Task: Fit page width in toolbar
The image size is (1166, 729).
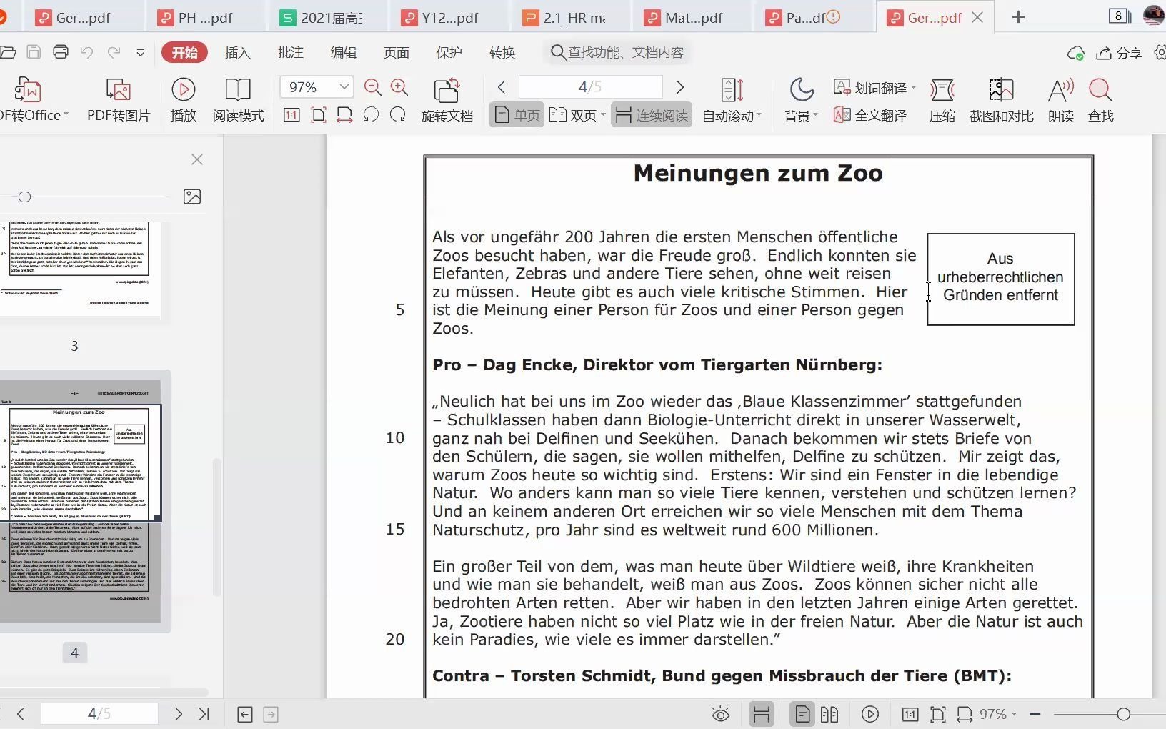Action: point(344,114)
